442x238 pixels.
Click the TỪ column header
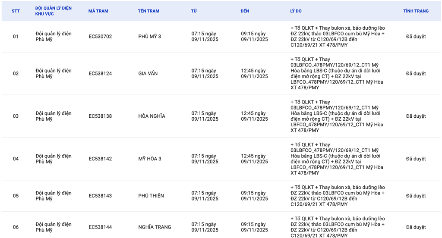pyautogui.click(x=194, y=11)
